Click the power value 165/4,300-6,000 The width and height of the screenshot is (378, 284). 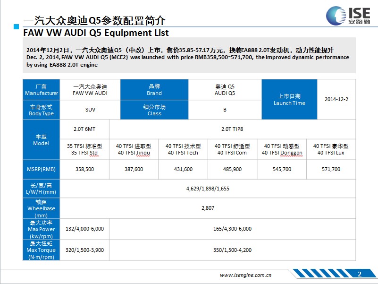[x=232, y=229]
